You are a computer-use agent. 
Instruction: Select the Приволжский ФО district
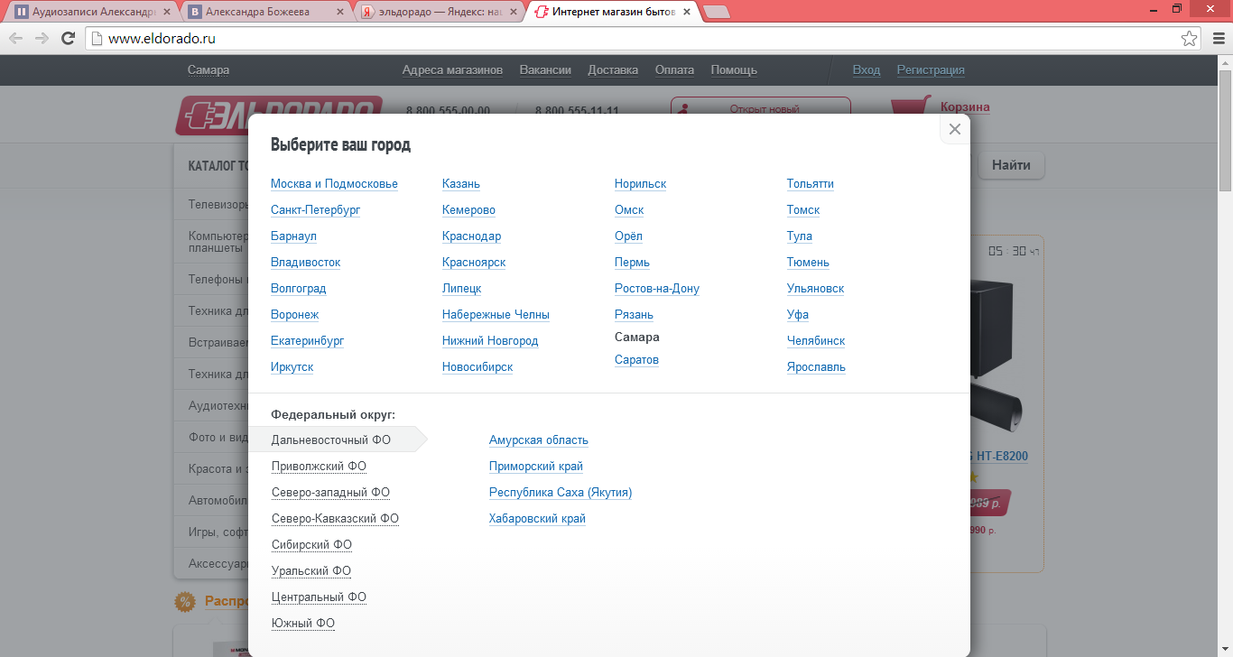319,467
